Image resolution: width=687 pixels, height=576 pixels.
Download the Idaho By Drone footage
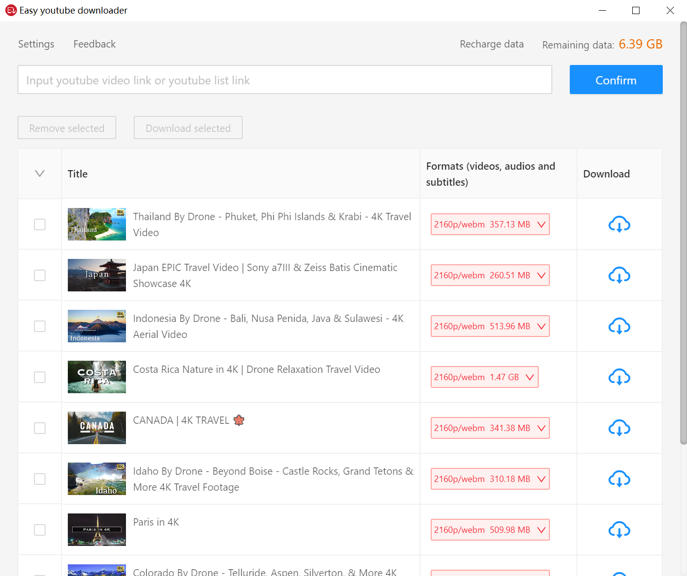pos(619,479)
